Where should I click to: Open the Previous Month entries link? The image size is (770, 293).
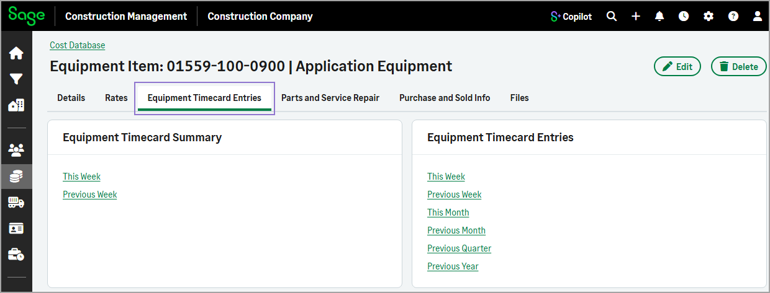pos(456,230)
